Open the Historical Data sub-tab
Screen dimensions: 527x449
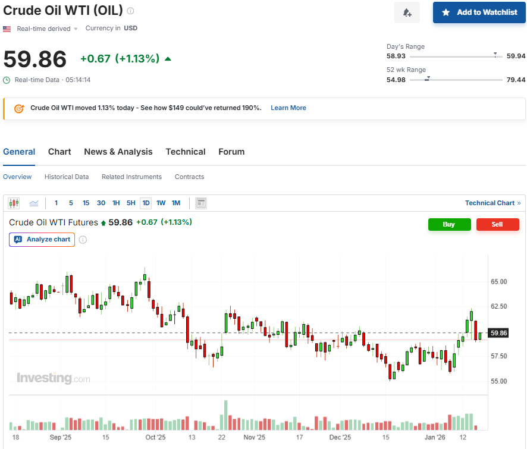point(67,177)
